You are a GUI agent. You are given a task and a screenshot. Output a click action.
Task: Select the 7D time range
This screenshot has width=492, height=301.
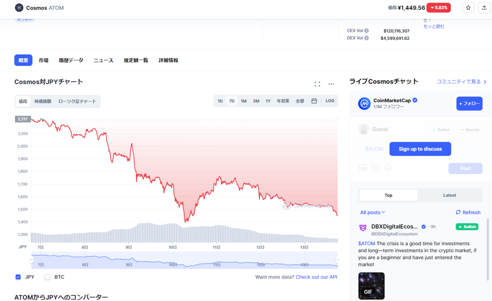pyautogui.click(x=232, y=101)
